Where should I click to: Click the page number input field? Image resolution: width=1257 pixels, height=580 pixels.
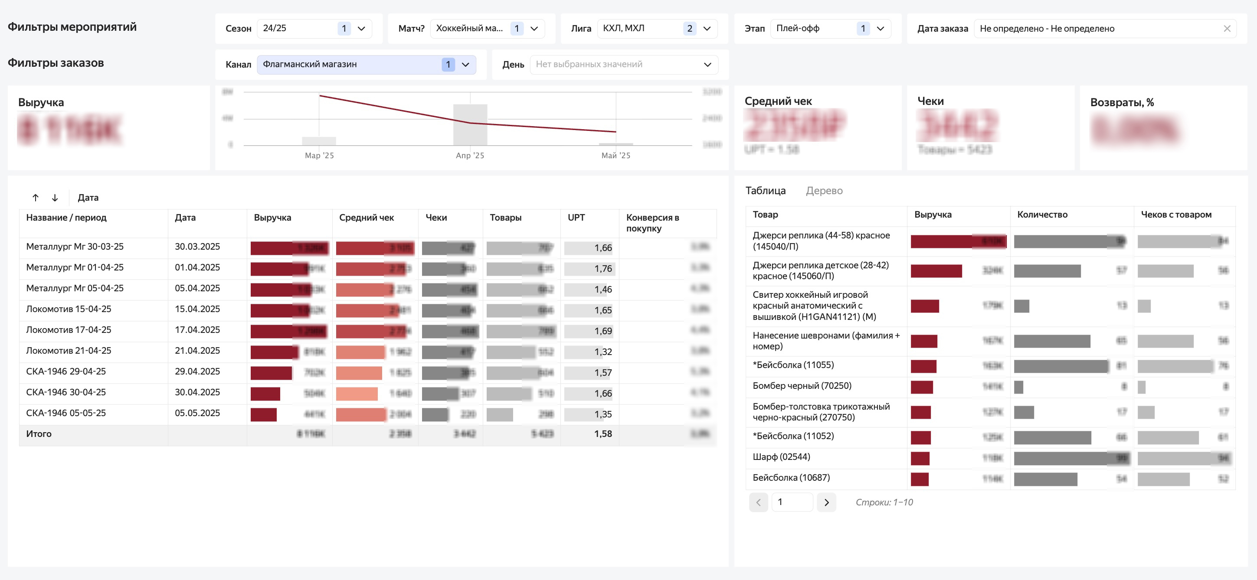[792, 502]
